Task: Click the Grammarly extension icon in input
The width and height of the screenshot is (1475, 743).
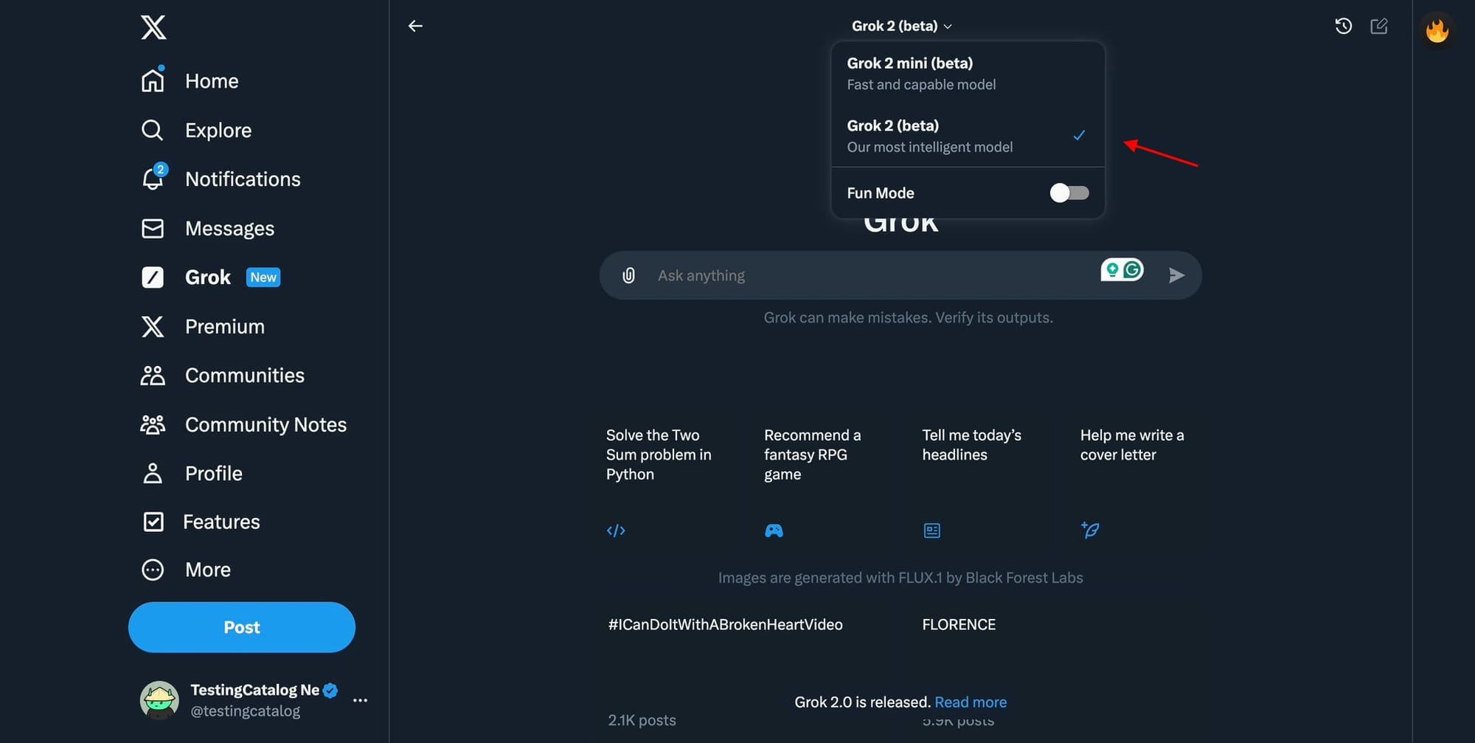Action: (x=1133, y=270)
